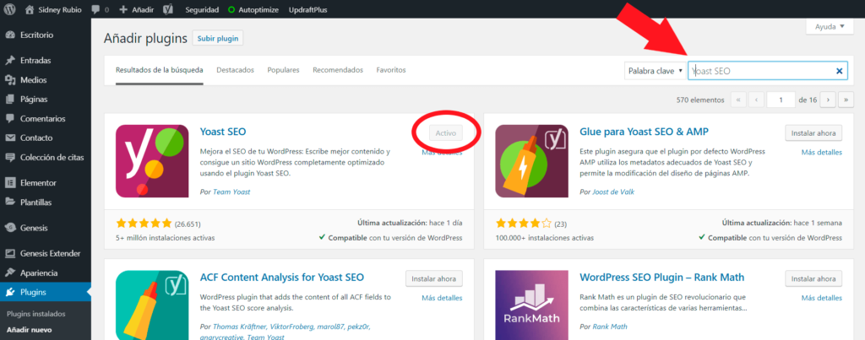Open the Colección de citas icon
The image size is (865, 340).
coord(10,157)
